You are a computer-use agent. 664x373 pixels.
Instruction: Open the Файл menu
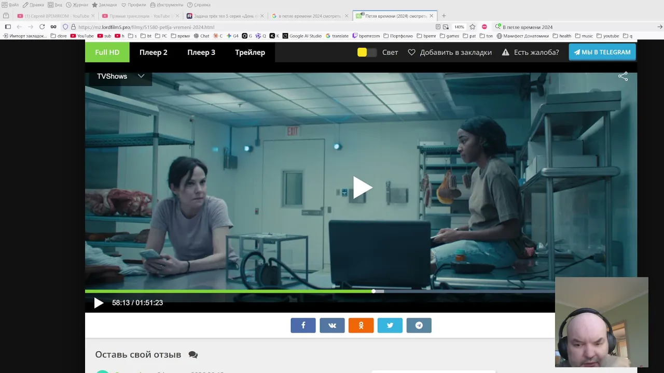click(10, 5)
